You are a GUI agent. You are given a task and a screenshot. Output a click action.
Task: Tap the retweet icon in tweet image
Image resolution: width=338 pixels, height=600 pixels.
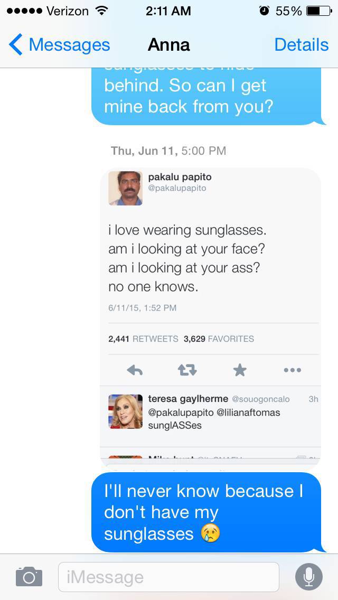(186, 370)
